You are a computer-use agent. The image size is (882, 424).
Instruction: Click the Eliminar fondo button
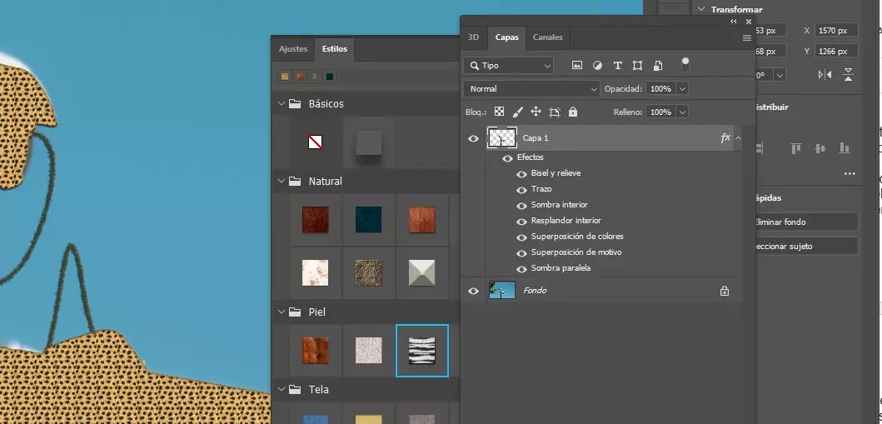[805, 222]
